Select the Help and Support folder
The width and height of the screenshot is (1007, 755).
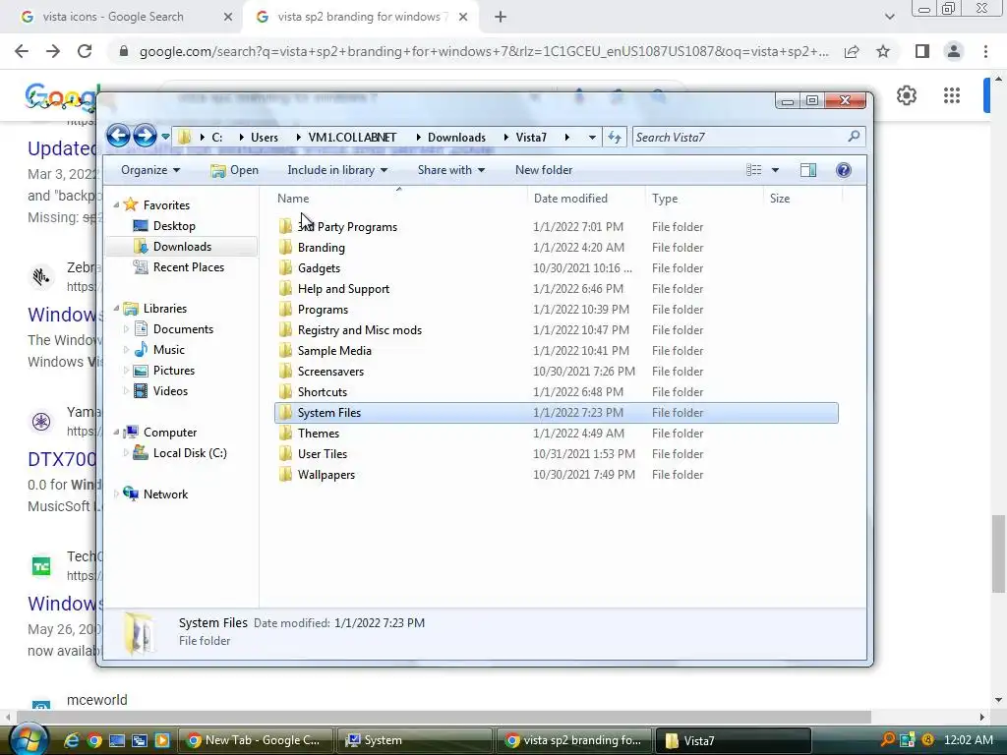pos(557,288)
